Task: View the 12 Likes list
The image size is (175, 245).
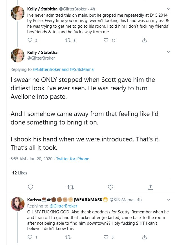Action: tap(19, 173)
